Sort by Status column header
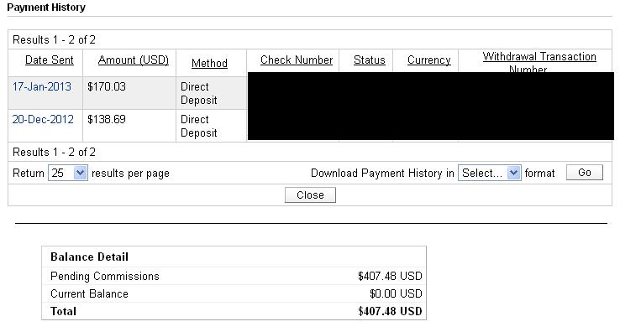The height and width of the screenshot is (332, 620). pyautogui.click(x=370, y=60)
